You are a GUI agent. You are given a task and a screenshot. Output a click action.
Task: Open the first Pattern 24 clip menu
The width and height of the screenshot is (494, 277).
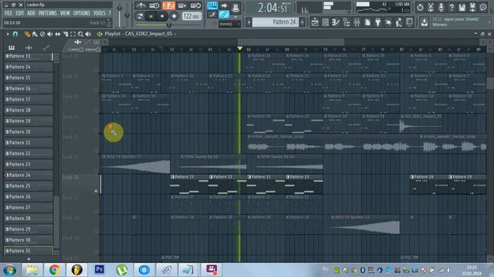point(249,56)
